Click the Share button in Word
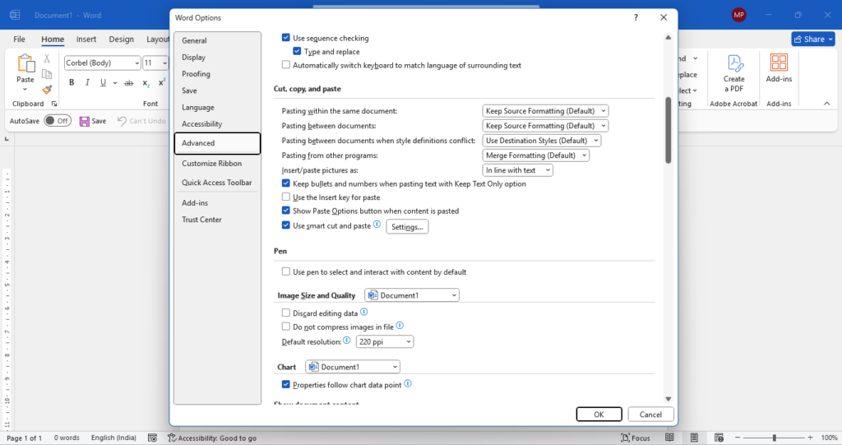This screenshot has height=445, width=842. coord(813,39)
